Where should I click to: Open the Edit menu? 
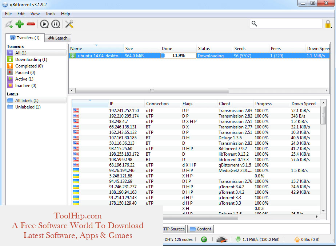[21, 14]
